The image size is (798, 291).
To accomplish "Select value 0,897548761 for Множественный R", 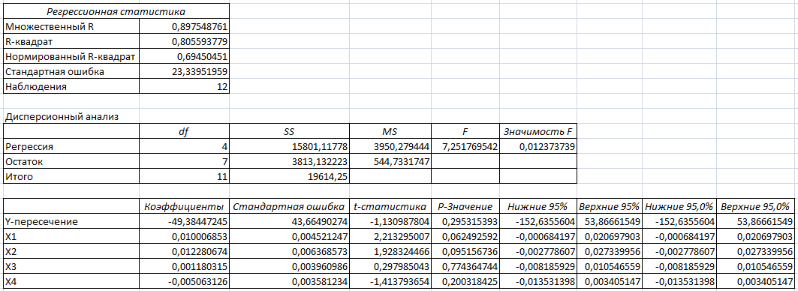I will pos(184,26).
